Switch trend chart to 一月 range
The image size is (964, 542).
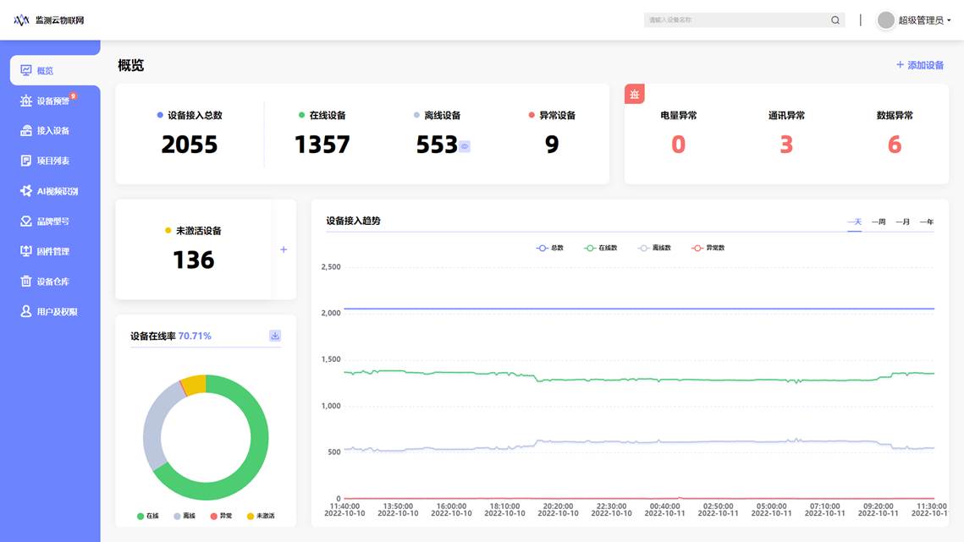point(903,222)
